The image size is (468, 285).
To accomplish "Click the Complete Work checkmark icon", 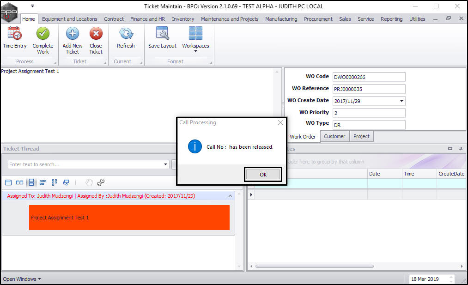I will (x=43, y=33).
